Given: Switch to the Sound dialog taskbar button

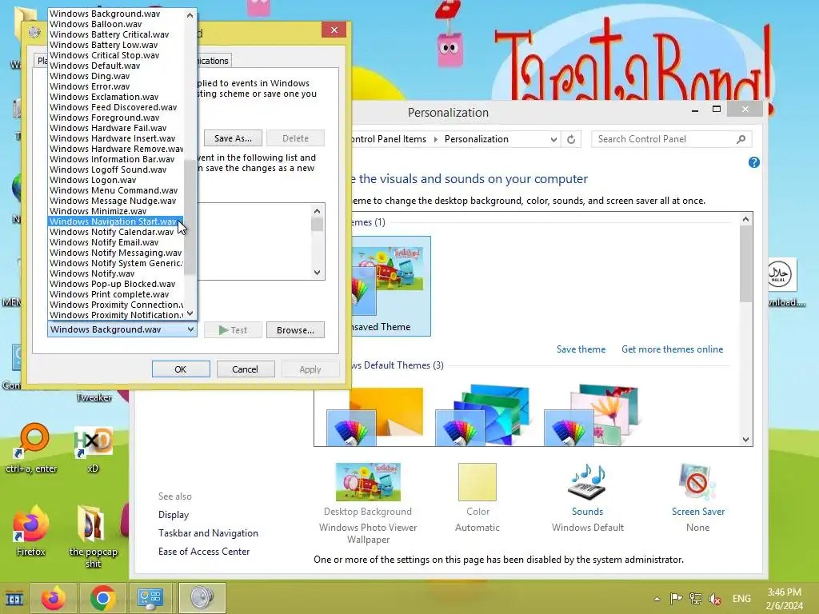Looking at the screenshot, I should tap(202, 598).
